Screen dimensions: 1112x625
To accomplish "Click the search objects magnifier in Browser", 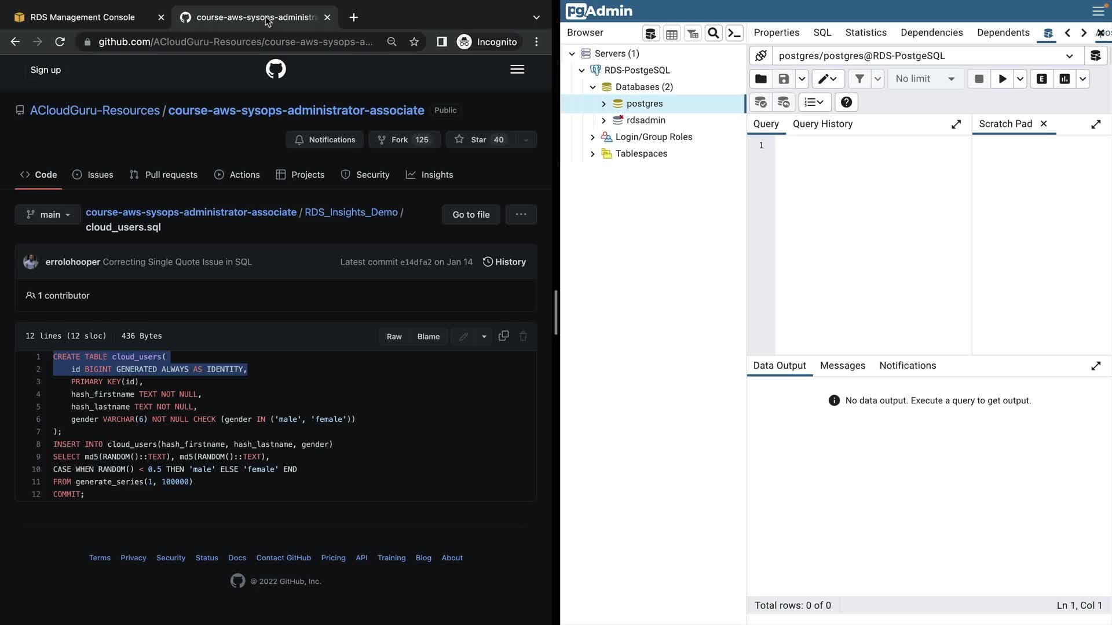I will [714, 34].
